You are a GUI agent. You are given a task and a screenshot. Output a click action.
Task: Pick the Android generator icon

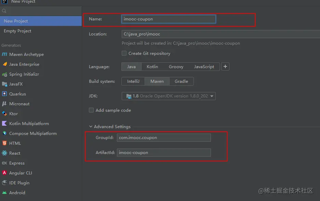4,193
